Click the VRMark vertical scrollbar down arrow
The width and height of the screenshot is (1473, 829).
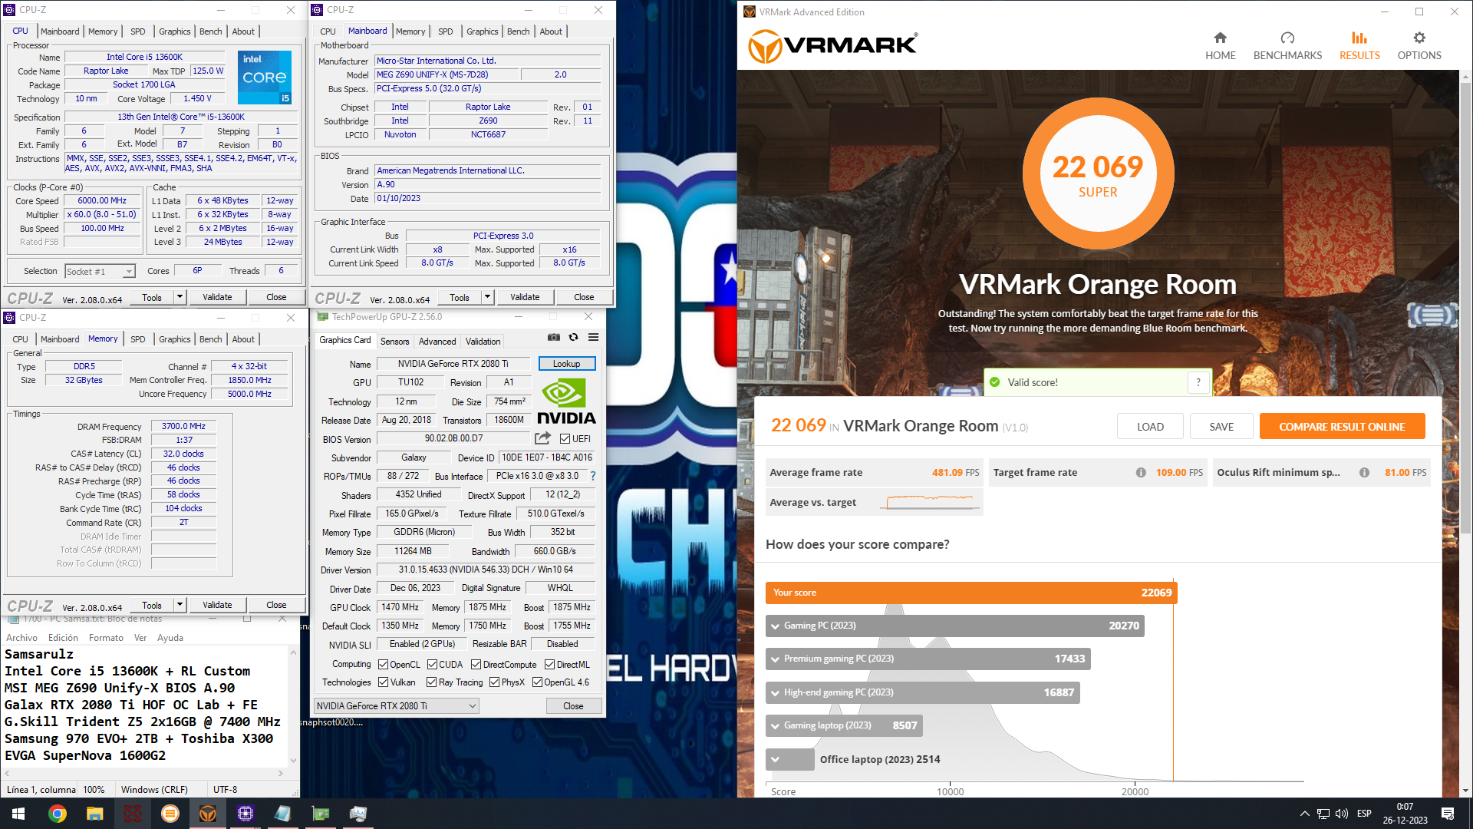pos(1465,791)
